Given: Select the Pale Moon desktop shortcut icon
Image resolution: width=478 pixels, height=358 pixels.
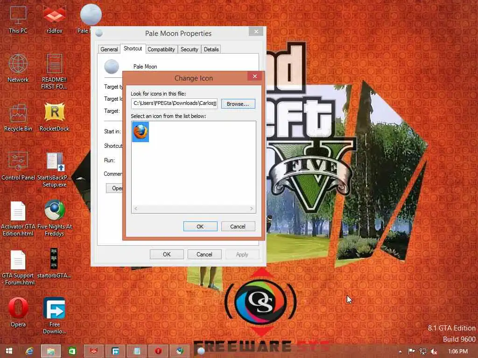Looking at the screenshot, I should [x=91, y=14].
